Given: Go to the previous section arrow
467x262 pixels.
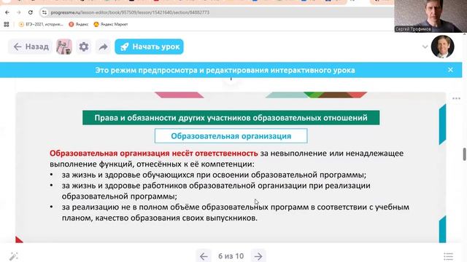Looking at the screenshot, I should [x=204, y=256].
